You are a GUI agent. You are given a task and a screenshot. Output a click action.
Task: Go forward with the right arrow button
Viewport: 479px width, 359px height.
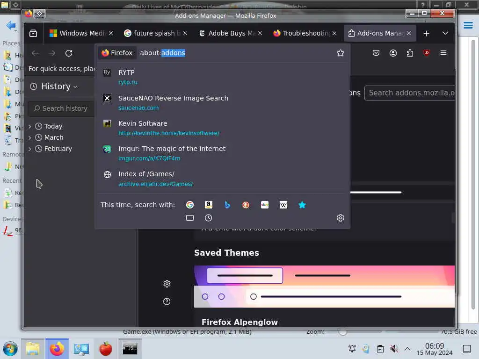click(52, 53)
